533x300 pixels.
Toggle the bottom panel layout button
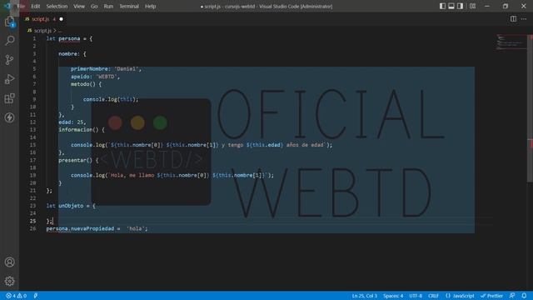451,6
